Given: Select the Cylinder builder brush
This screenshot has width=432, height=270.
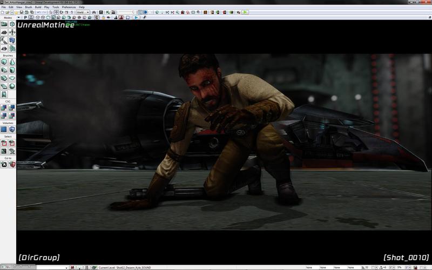Looking at the screenshot, I should pyautogui.click(x=12, y=70).
